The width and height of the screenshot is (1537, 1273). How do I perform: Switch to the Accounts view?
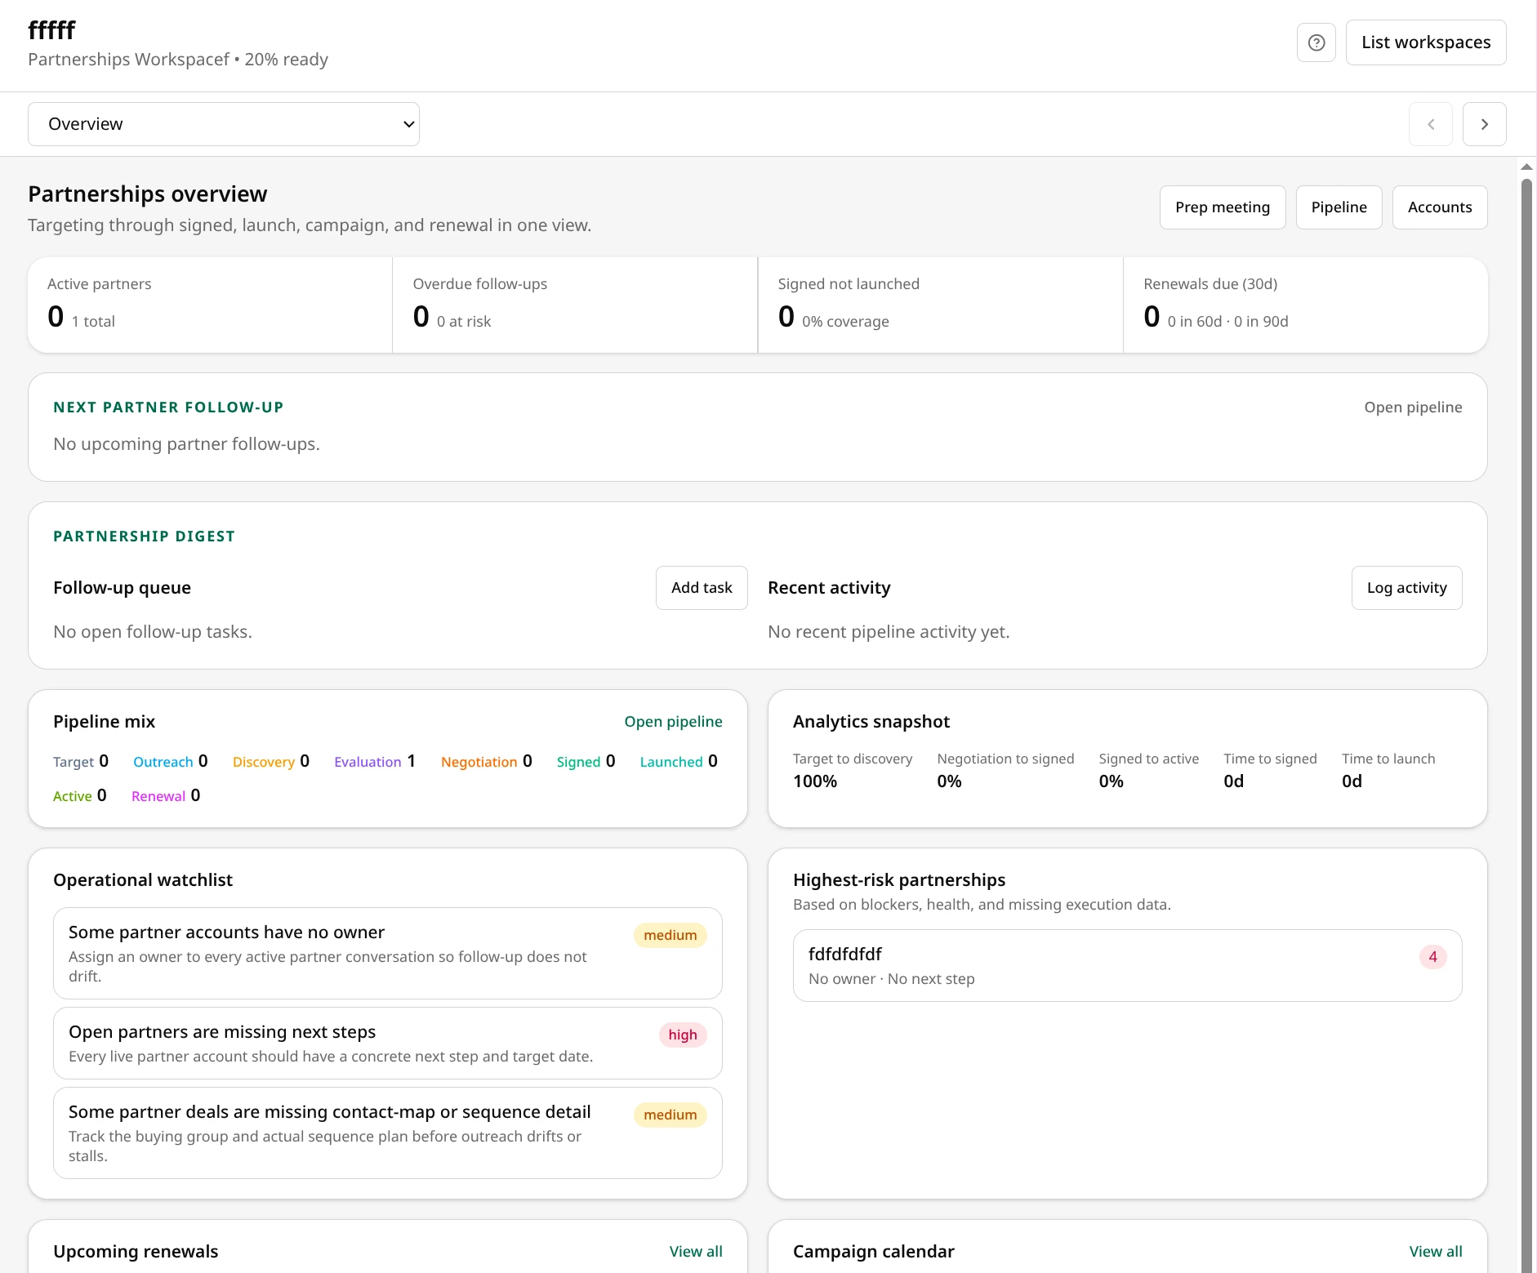coord(1440,207)
